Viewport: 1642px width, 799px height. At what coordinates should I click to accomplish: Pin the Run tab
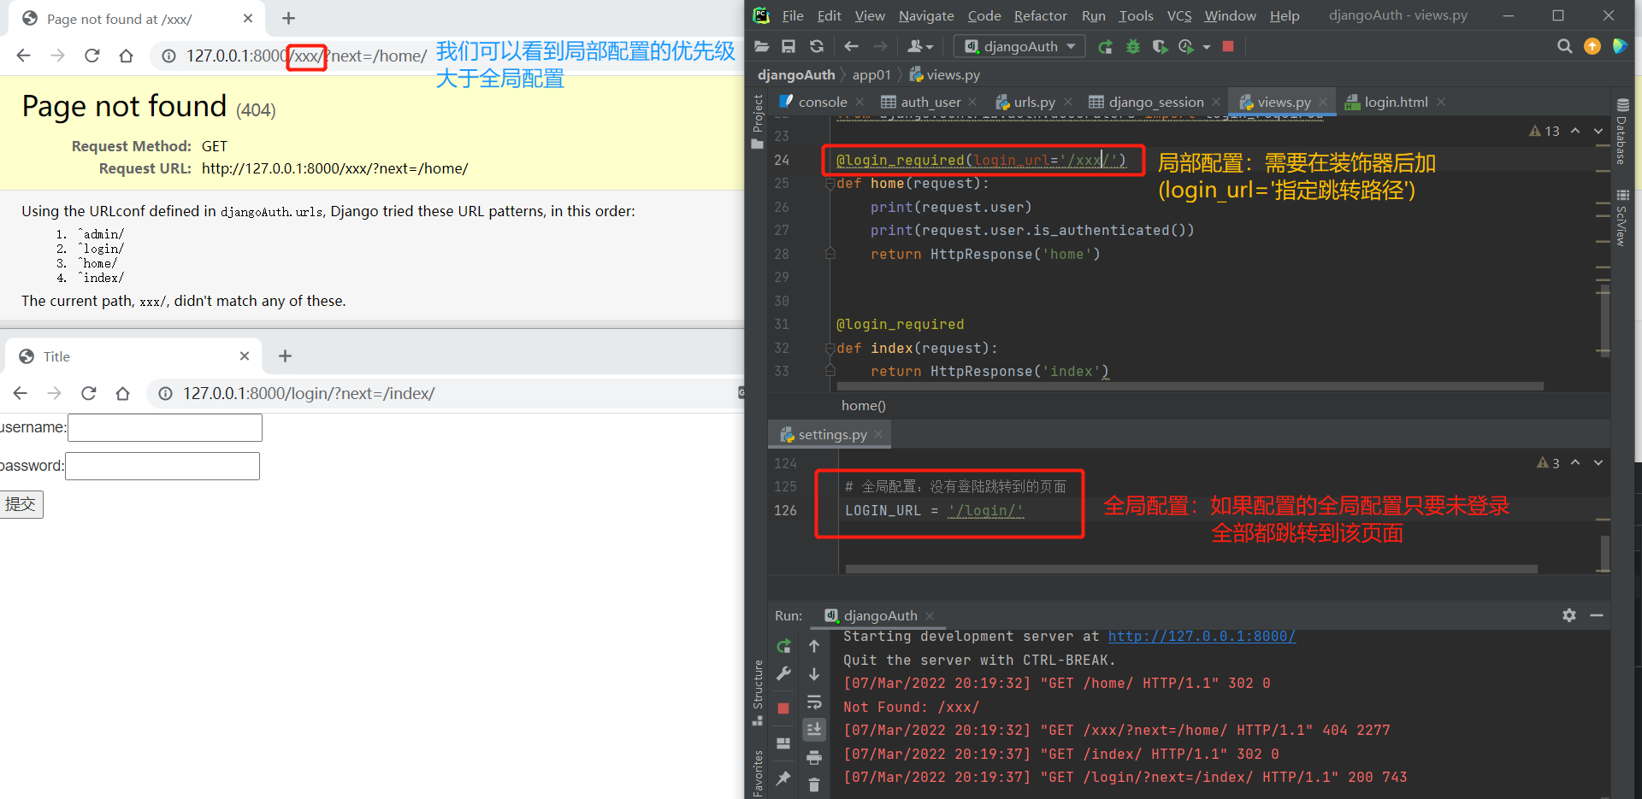pyautogui.click(x=783, y=778)
